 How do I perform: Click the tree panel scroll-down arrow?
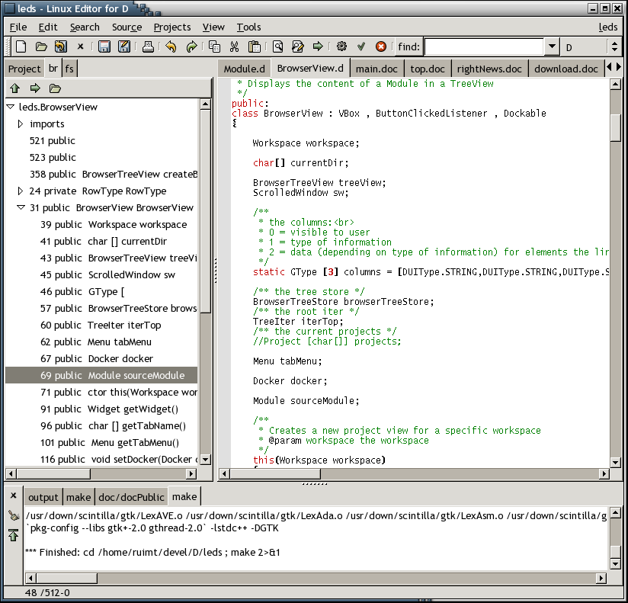point(206,460)
